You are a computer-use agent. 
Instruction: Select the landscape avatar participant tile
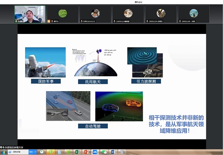(x=193, y=14)
